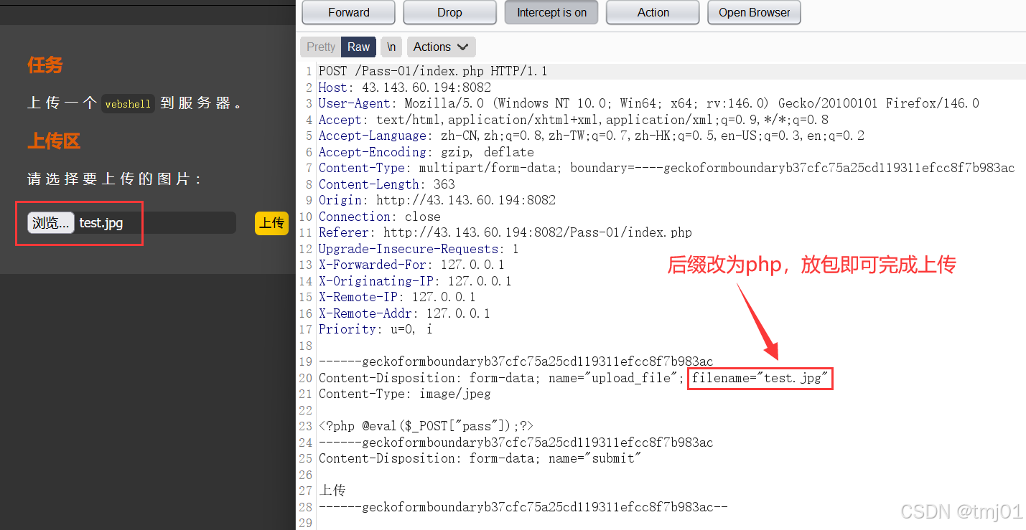Click filename="test.jpg" in the request body

pyautogui.click(x=760, y=378)
